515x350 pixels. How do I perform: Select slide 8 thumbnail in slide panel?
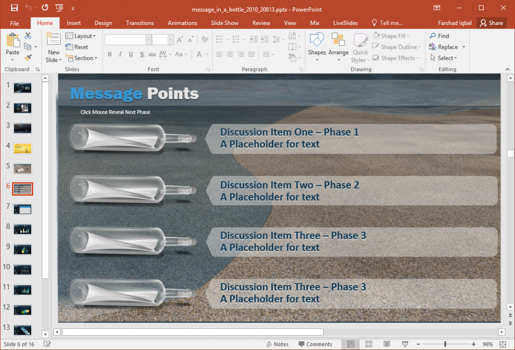coord(23,229)
